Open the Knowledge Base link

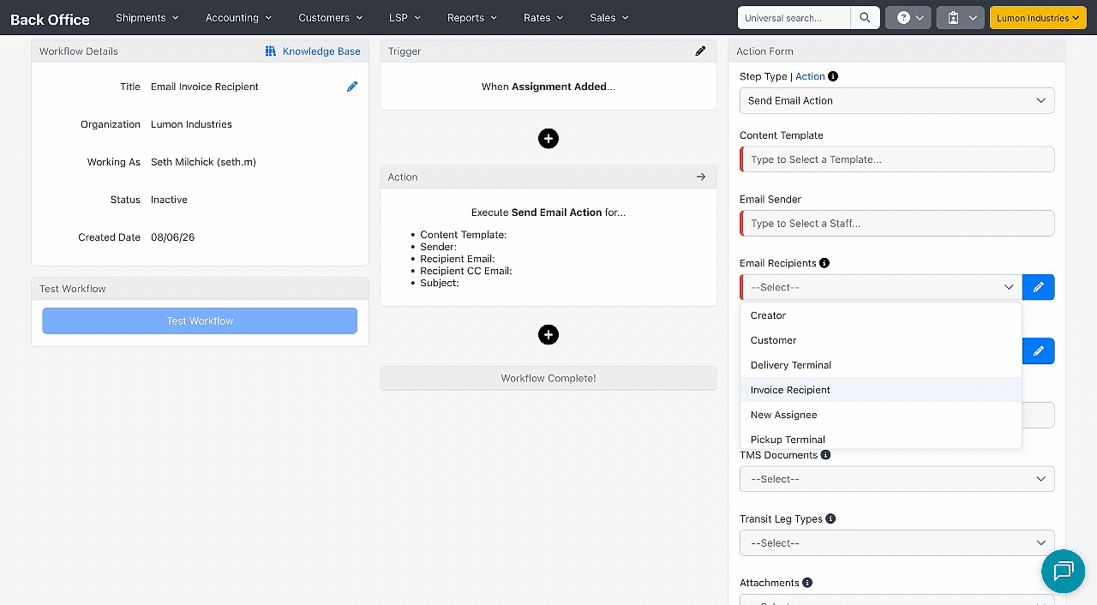pos(321,51)
